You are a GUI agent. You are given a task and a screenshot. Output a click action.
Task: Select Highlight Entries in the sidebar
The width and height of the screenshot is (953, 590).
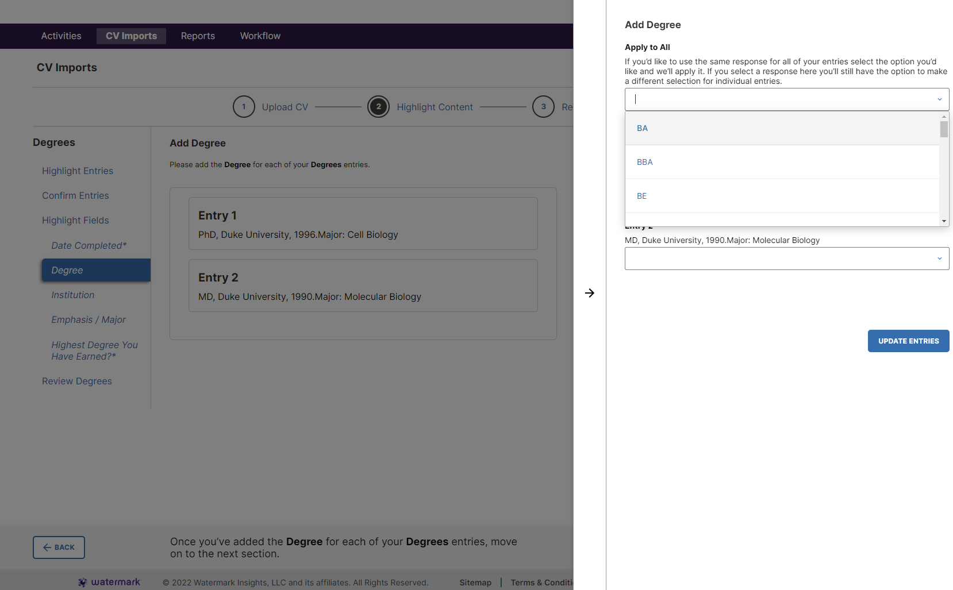pyautogui.click(x=77, y=171)
